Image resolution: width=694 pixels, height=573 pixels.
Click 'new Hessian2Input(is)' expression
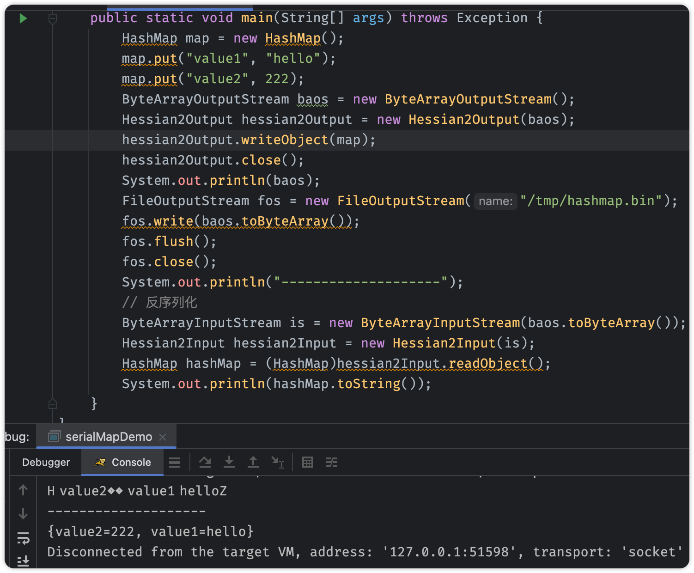coord(444,343)
